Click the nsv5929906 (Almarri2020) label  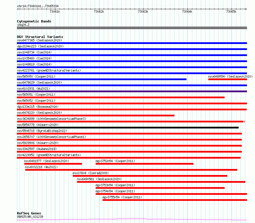tap(38, 143)
